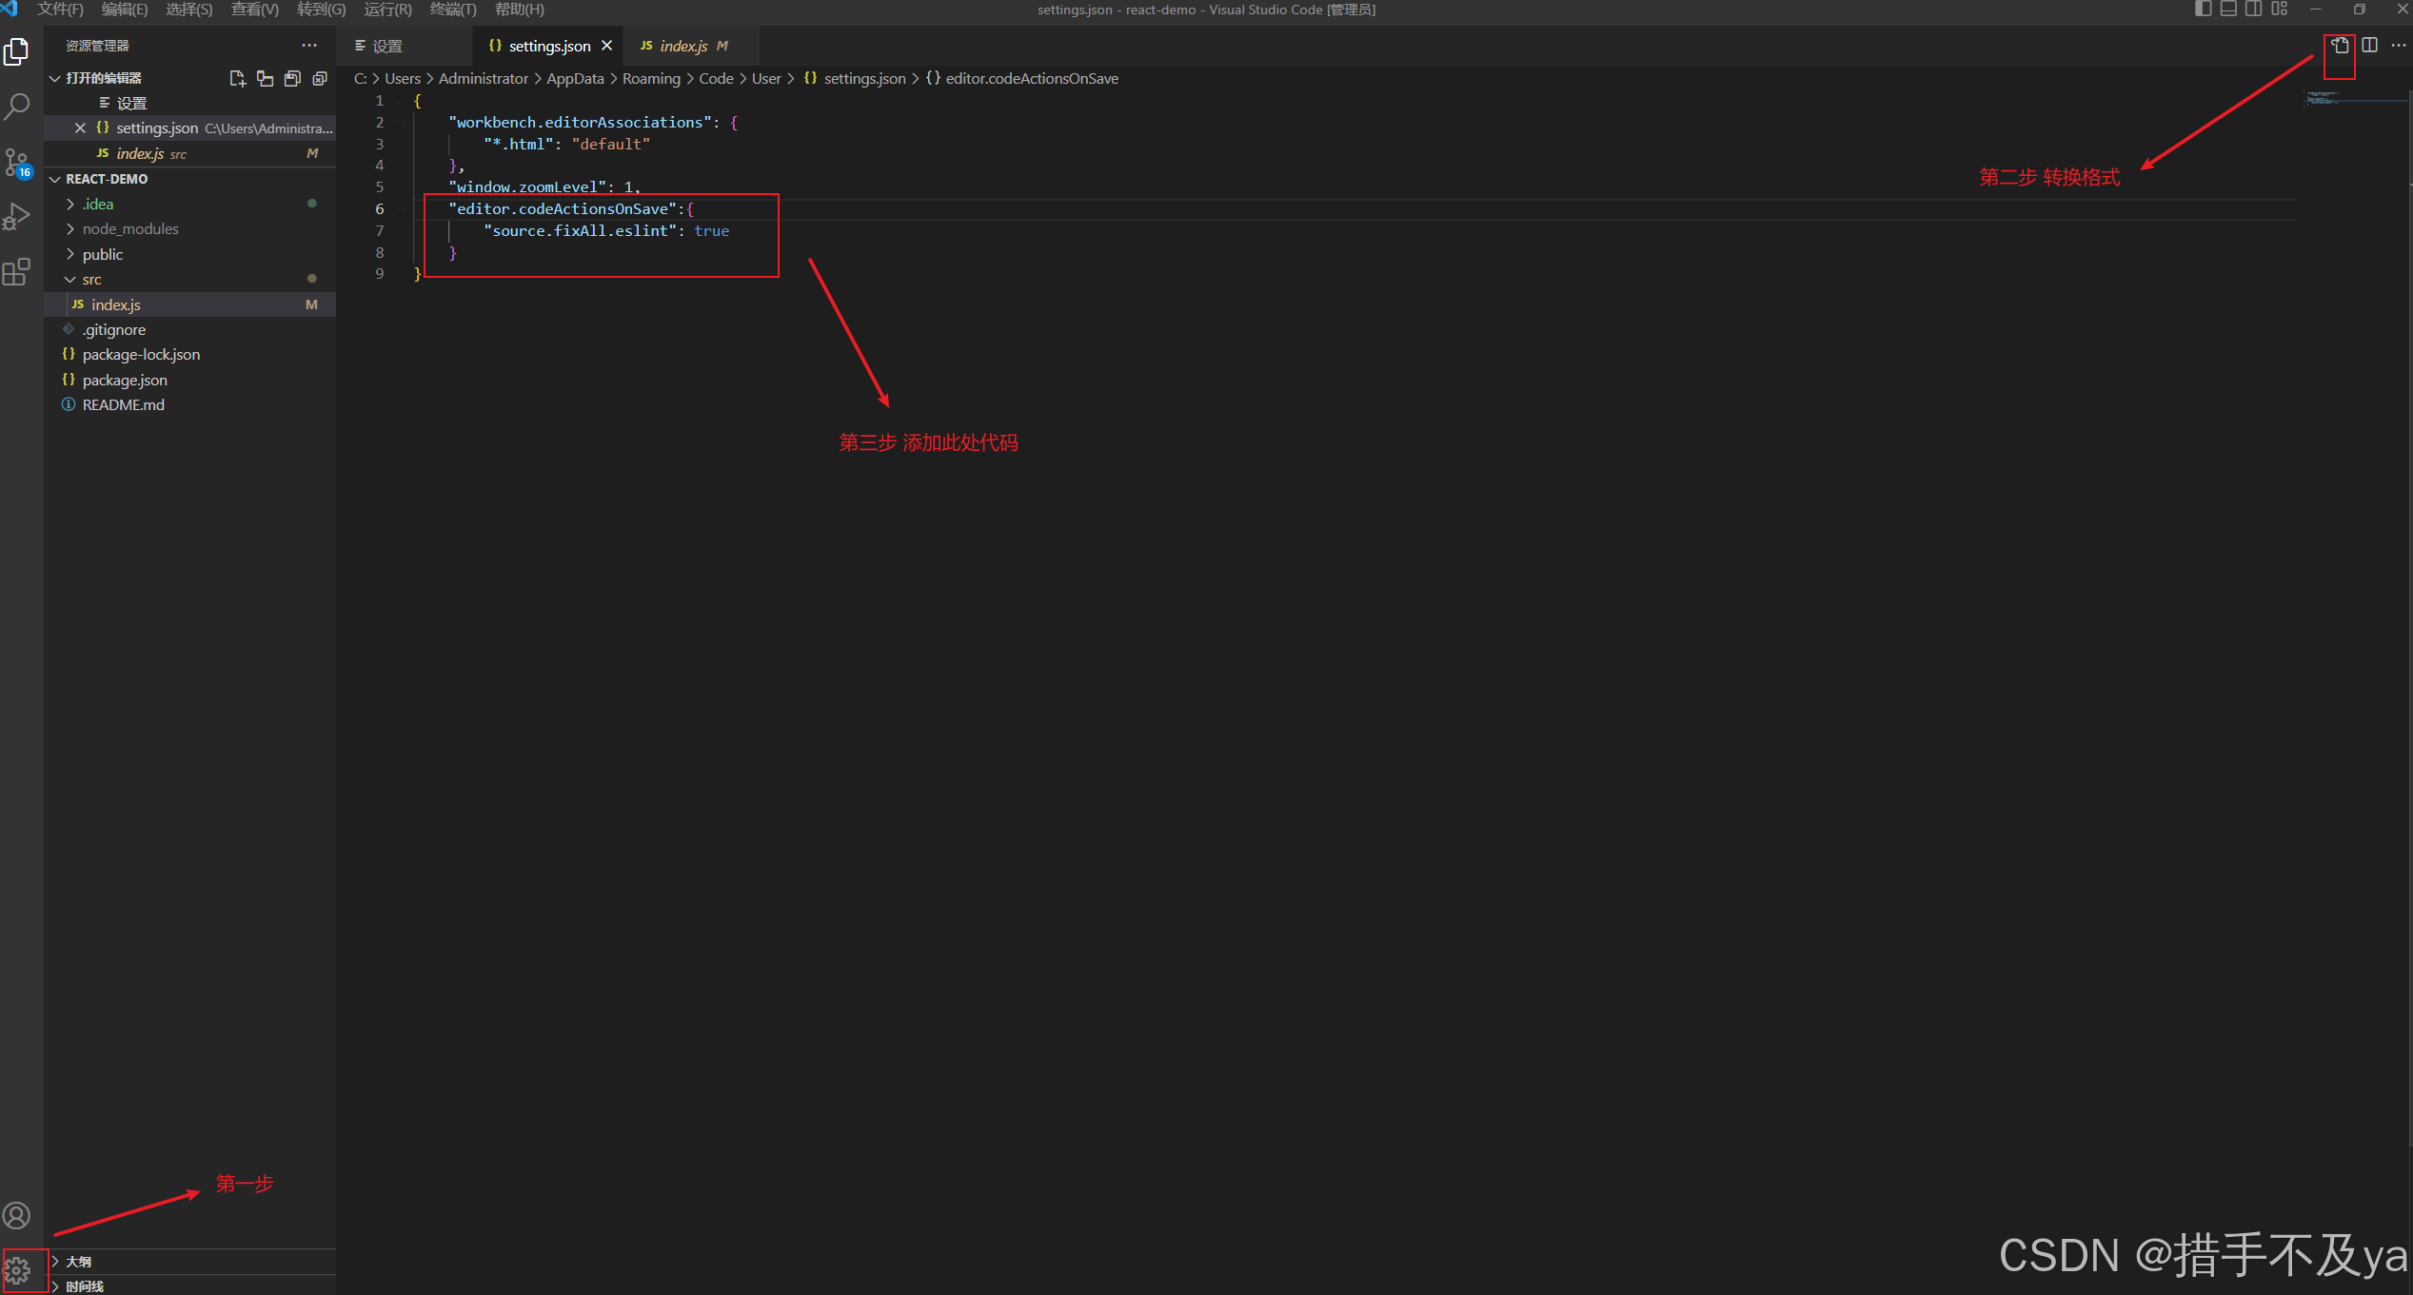This screenshot has height=1295, width=2413.
Task: Open Customize Layout icon in title bar
Action: (x=2280, y=10)
